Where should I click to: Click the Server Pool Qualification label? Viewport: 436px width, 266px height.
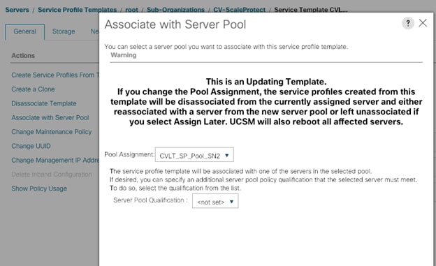coord(150,200)
